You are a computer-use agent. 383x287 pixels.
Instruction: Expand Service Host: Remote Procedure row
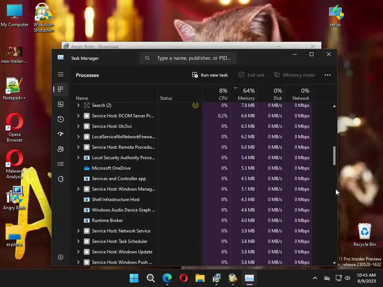(x=78, y=147)
